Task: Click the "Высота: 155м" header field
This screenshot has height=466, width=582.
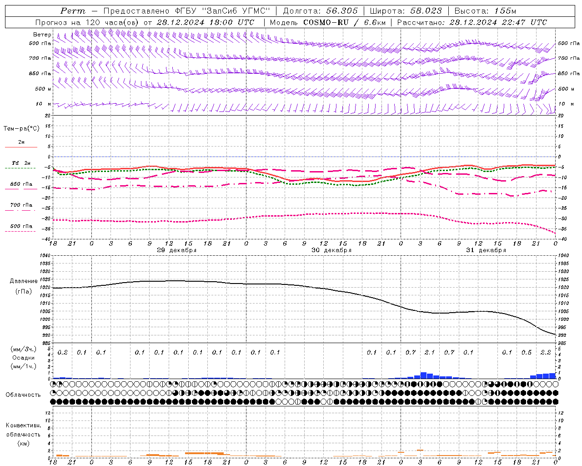Action: [485, 11]
